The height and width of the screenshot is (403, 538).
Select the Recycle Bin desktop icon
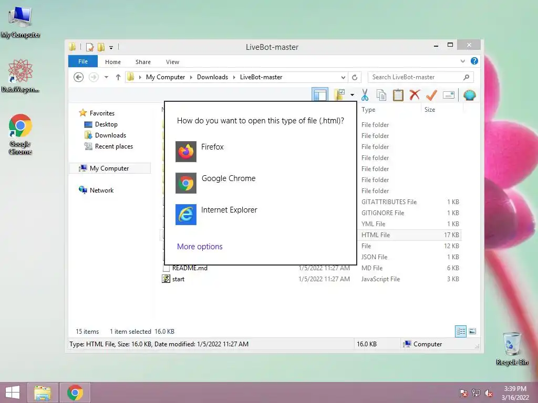pyautogui.click(x=512, y=348)
